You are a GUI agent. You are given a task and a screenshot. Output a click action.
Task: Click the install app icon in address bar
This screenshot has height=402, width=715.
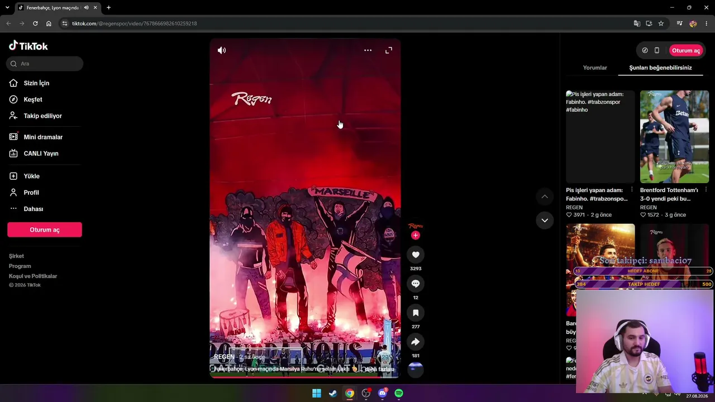(x=649, y=23)
